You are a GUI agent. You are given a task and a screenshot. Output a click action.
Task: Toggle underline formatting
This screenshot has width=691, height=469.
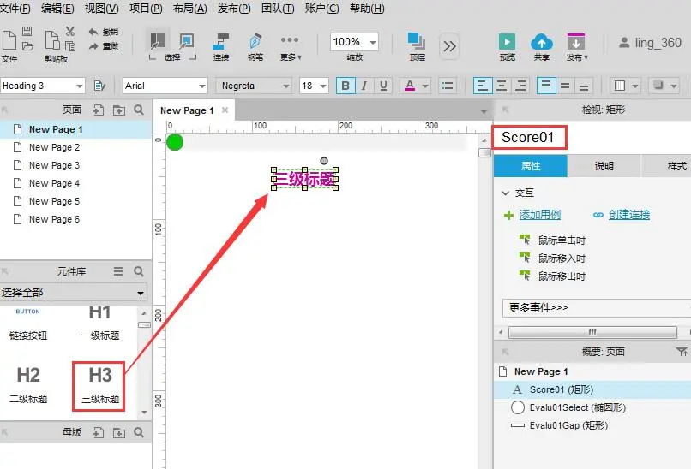pos(383,86)
